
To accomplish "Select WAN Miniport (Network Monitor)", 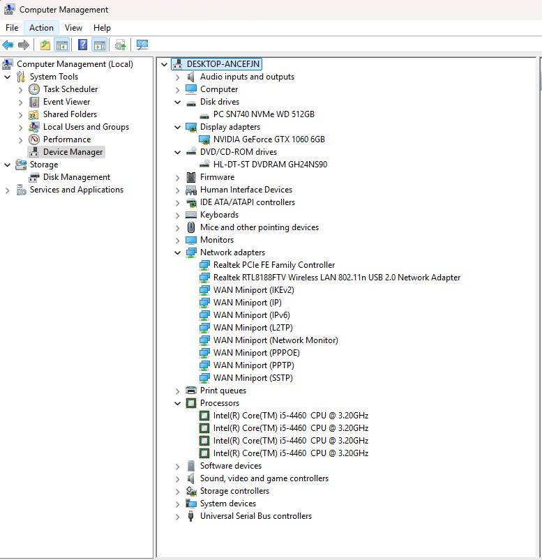I will (x=276, y=340).
